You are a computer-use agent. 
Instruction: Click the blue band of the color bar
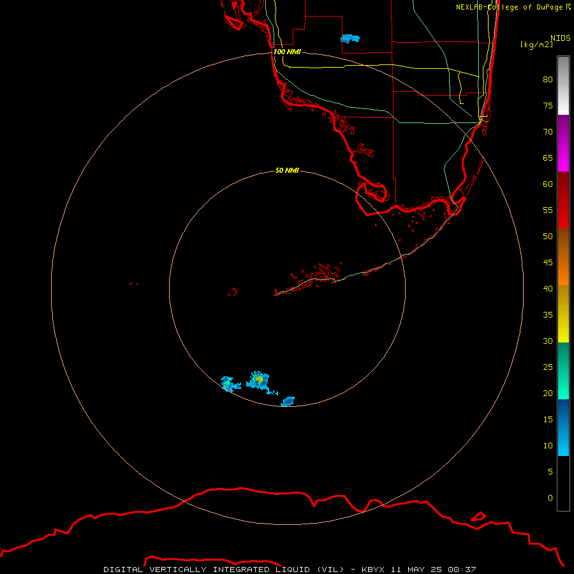click(x=563, y=427)
